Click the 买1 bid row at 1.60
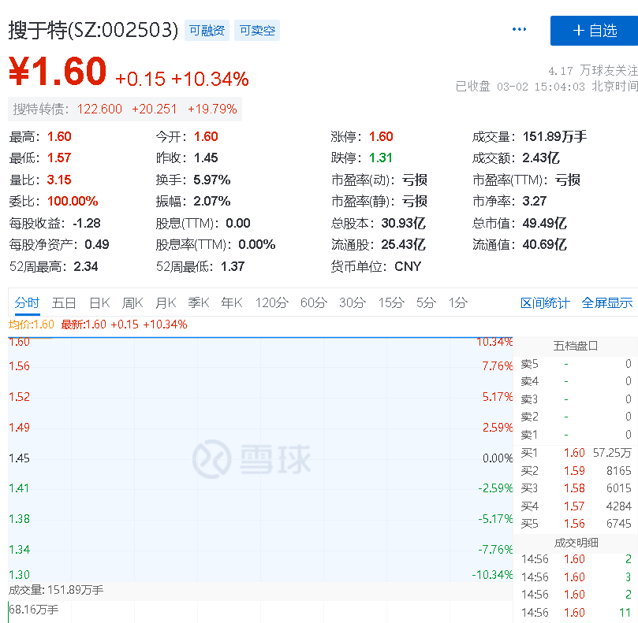Image resolution: width=638 pixels, height=623 pixels. coord(576,453)
